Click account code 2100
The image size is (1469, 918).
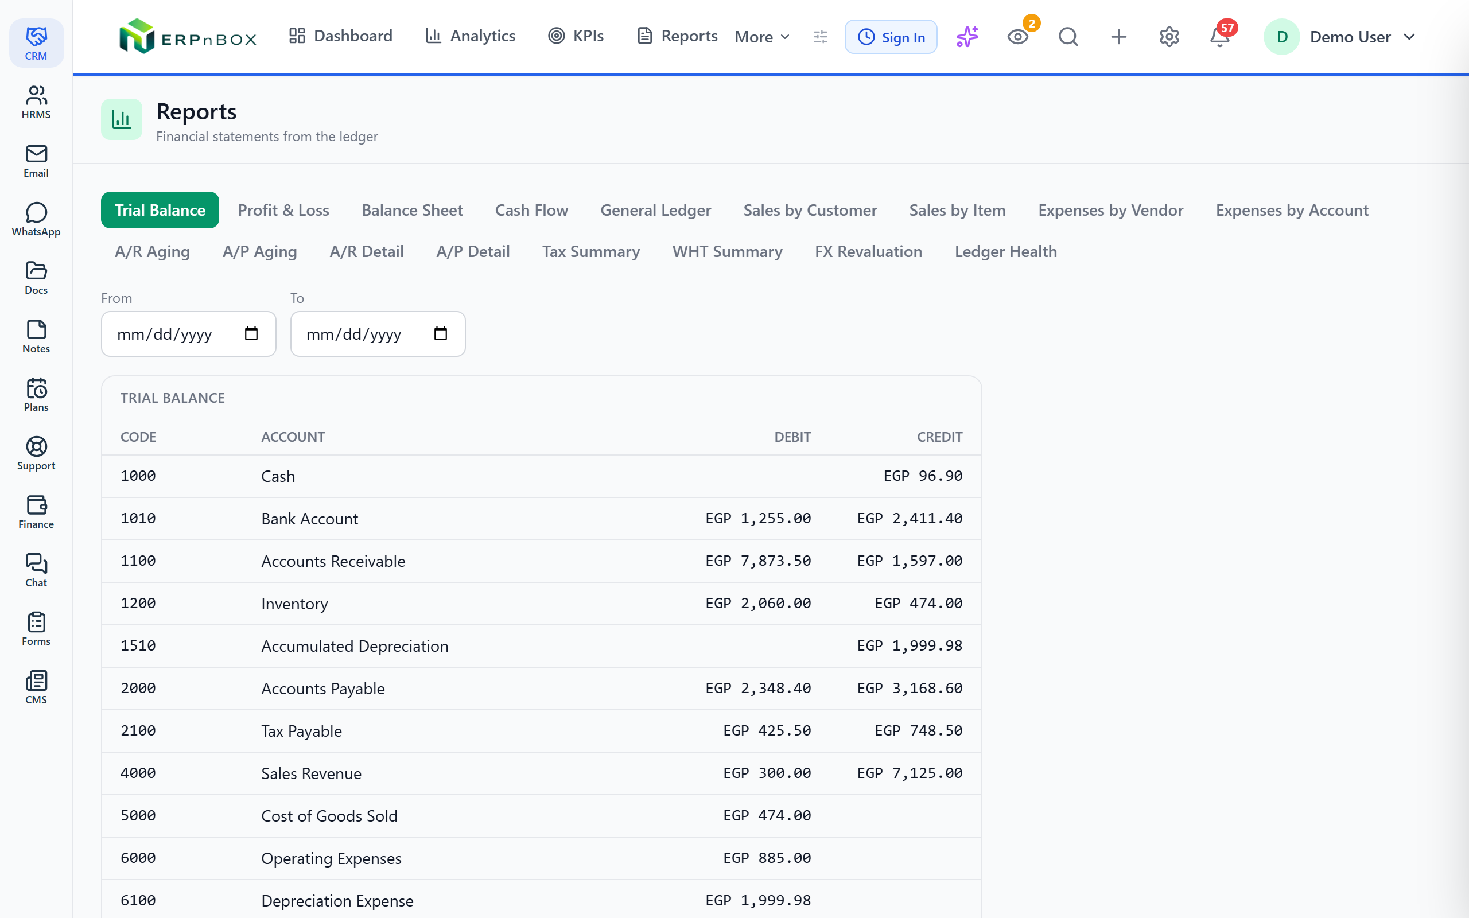pos(138,731)
